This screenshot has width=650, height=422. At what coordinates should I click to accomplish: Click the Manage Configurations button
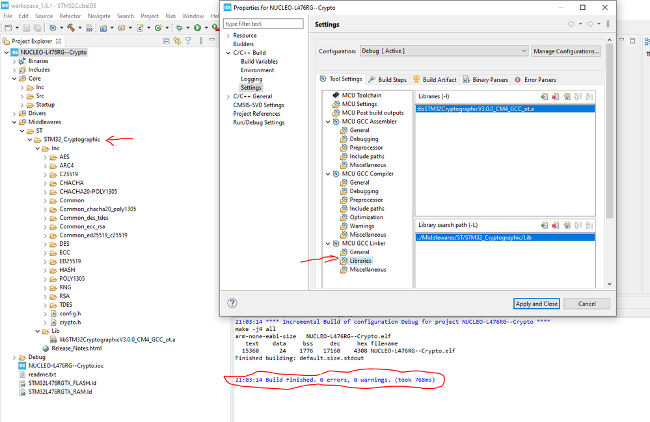(566, 51)
